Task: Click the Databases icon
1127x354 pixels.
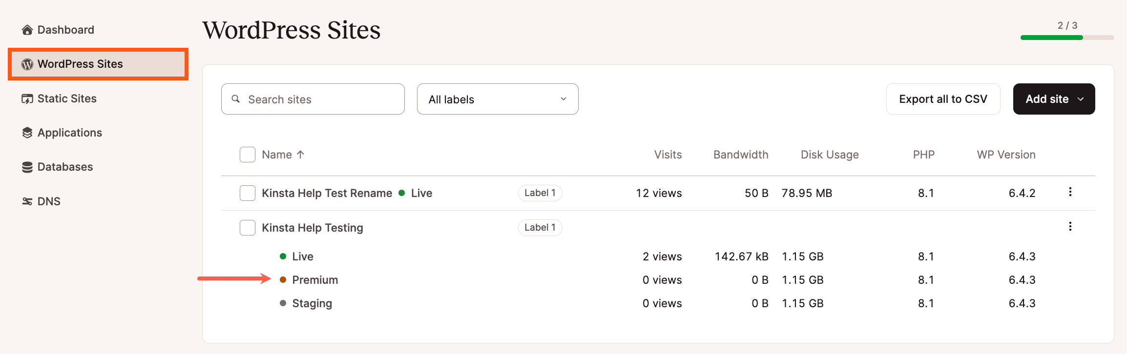Action: (x=27, y=167)
